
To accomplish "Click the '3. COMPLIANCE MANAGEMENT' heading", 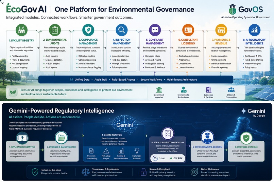I will tap(88, 41).
